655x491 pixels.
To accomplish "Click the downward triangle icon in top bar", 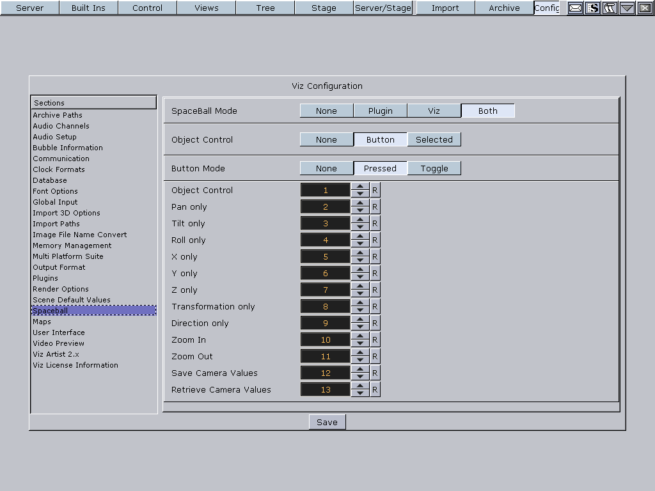I will coord(627,8).
